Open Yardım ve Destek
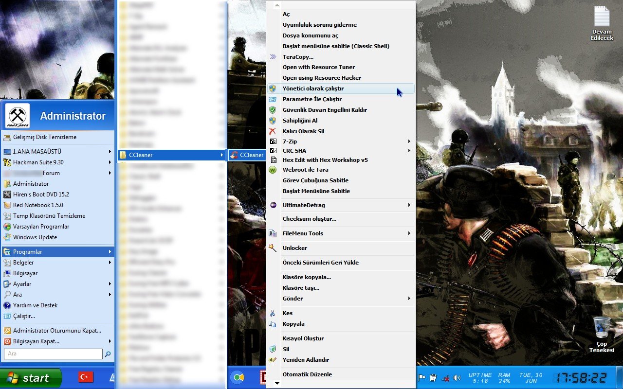The image size is (623, 389). (57, 305)
